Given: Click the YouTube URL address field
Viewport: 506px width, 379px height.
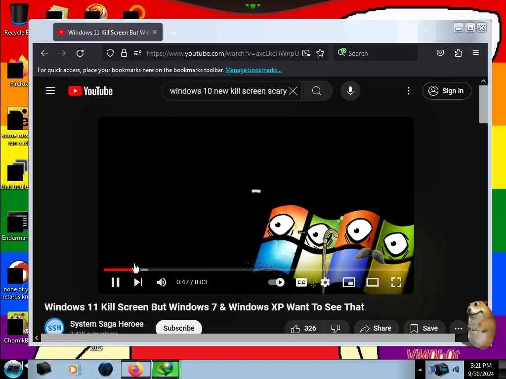Looking at the screenshot, I should point(223,53).
